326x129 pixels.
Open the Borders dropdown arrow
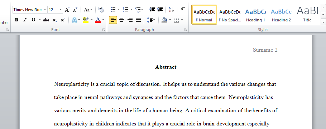(x=182, y=20)
